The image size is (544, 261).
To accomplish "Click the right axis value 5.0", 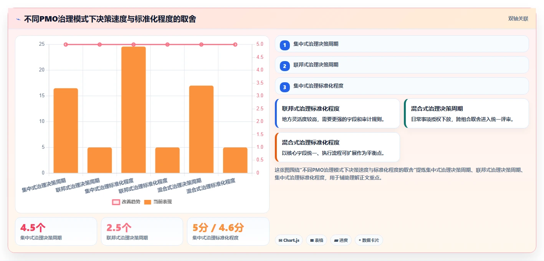I will tap(260, 44).
